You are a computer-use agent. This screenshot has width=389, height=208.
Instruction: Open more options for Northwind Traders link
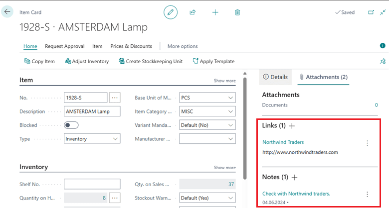click(x=368, y=143)
